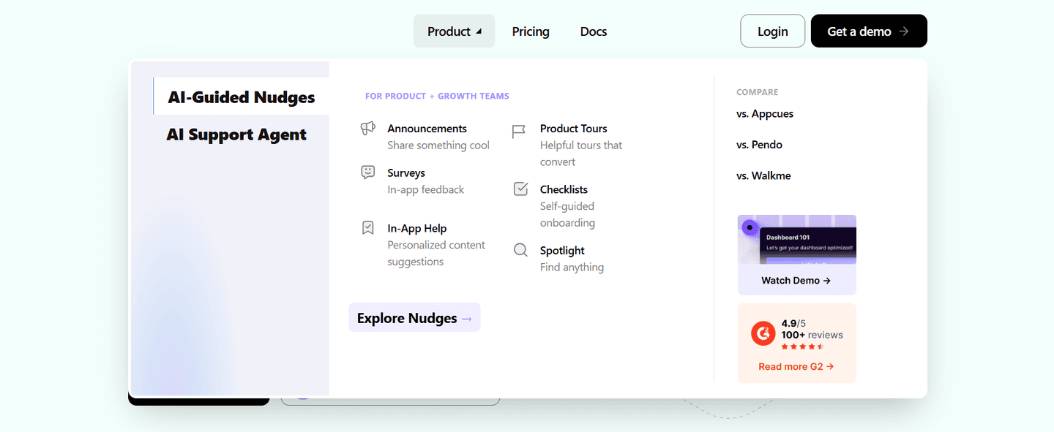Click the 'Share something cool' description

click(438, 145)
